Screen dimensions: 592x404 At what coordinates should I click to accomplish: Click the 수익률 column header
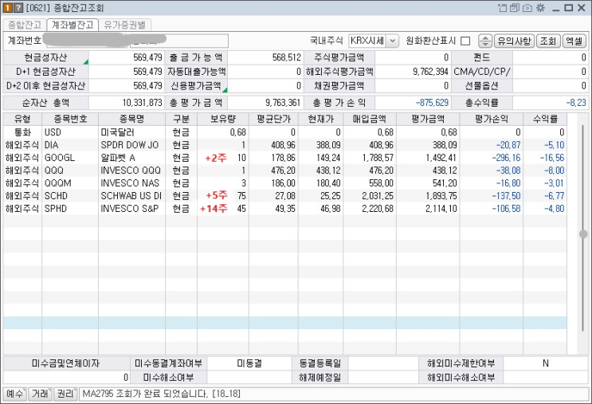[x=545, y=120]
